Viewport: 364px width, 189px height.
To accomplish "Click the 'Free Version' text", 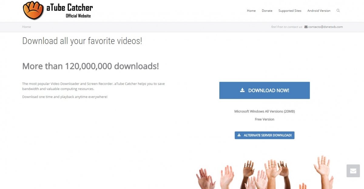I will [265, 119].
